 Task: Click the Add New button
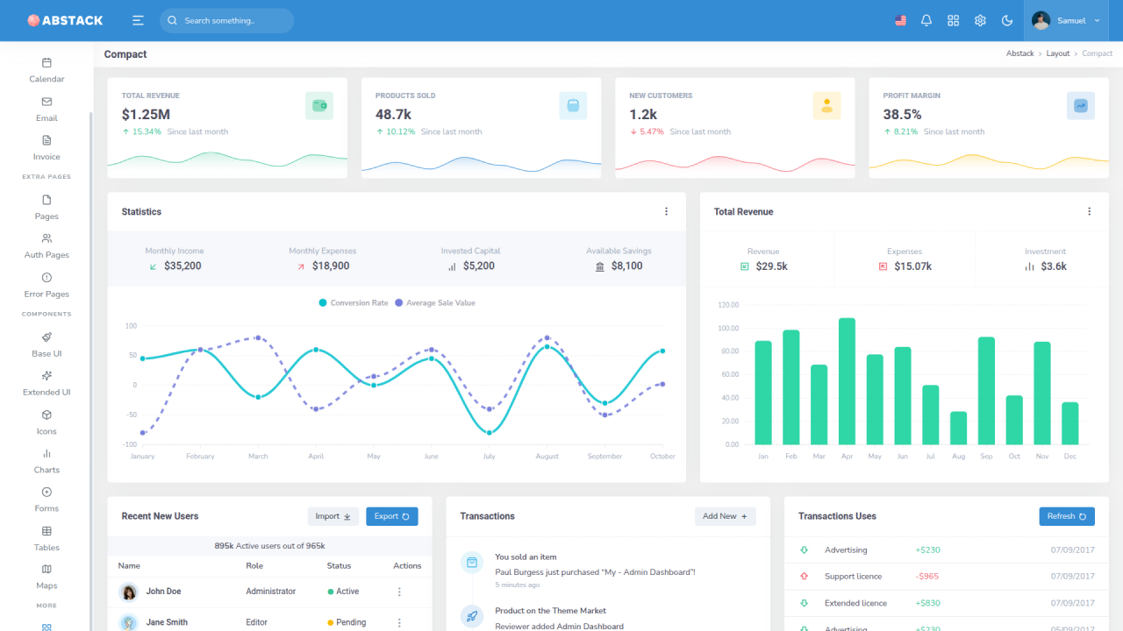tap(726, 516)
